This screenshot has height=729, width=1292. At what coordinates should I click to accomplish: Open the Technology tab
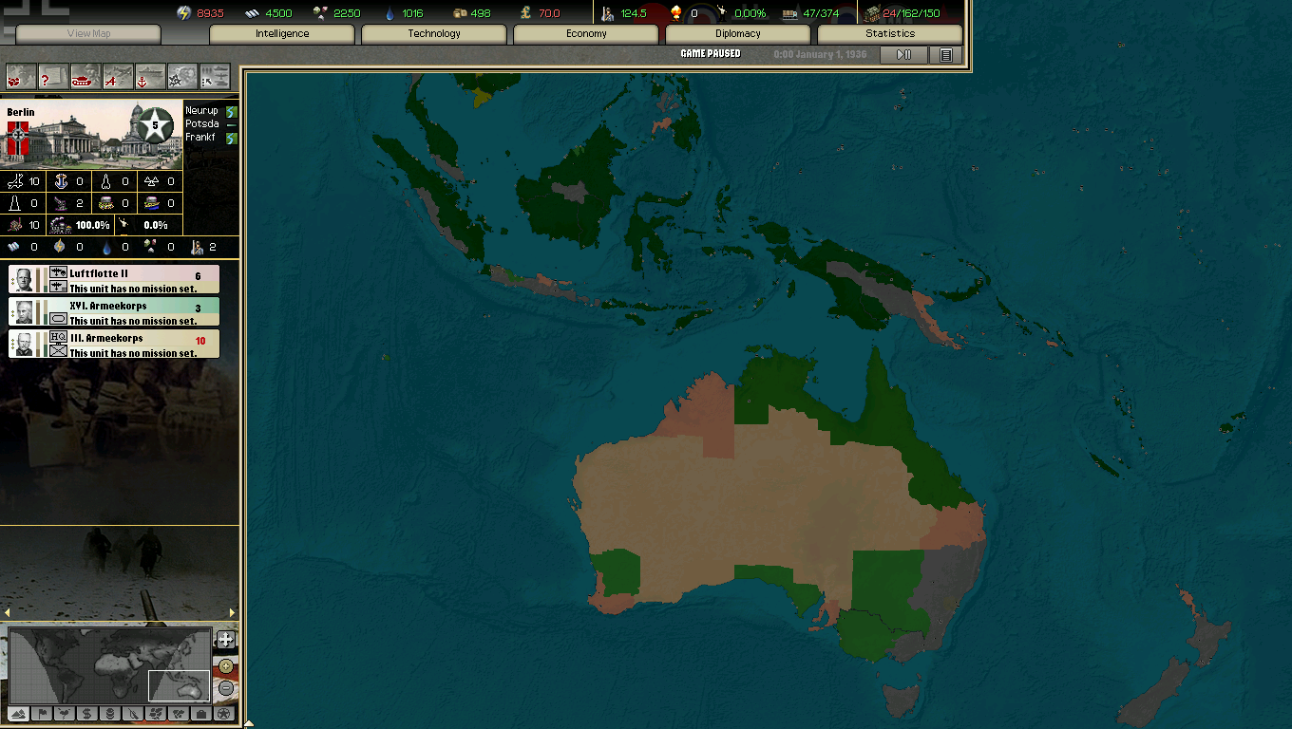click(434, 34)
